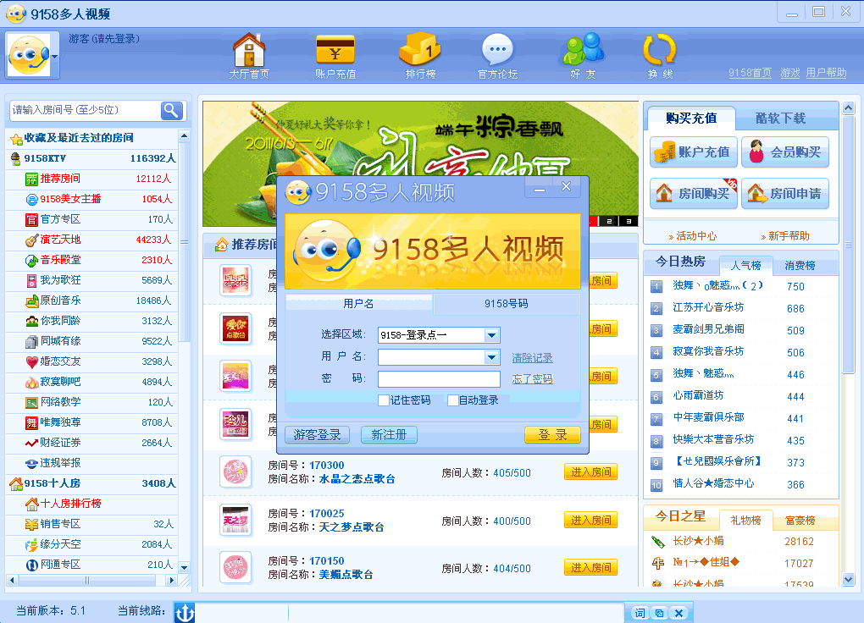Enter room 170300 with 进入房间 button

[590, 472]
